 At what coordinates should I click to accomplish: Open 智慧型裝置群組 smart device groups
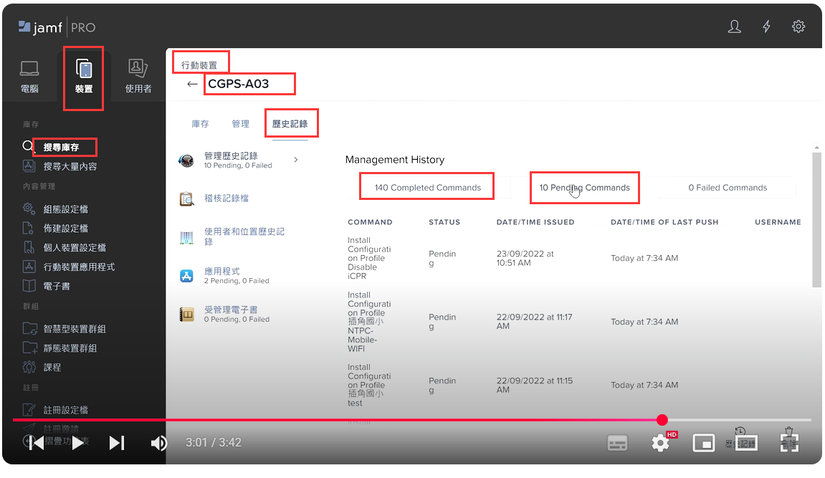(75, 329)
